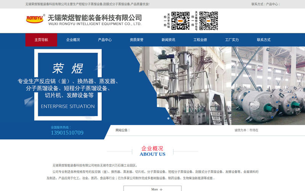Click the RONGYU company logo
Viewport: 305px width, 191px height.
[35, 18]
